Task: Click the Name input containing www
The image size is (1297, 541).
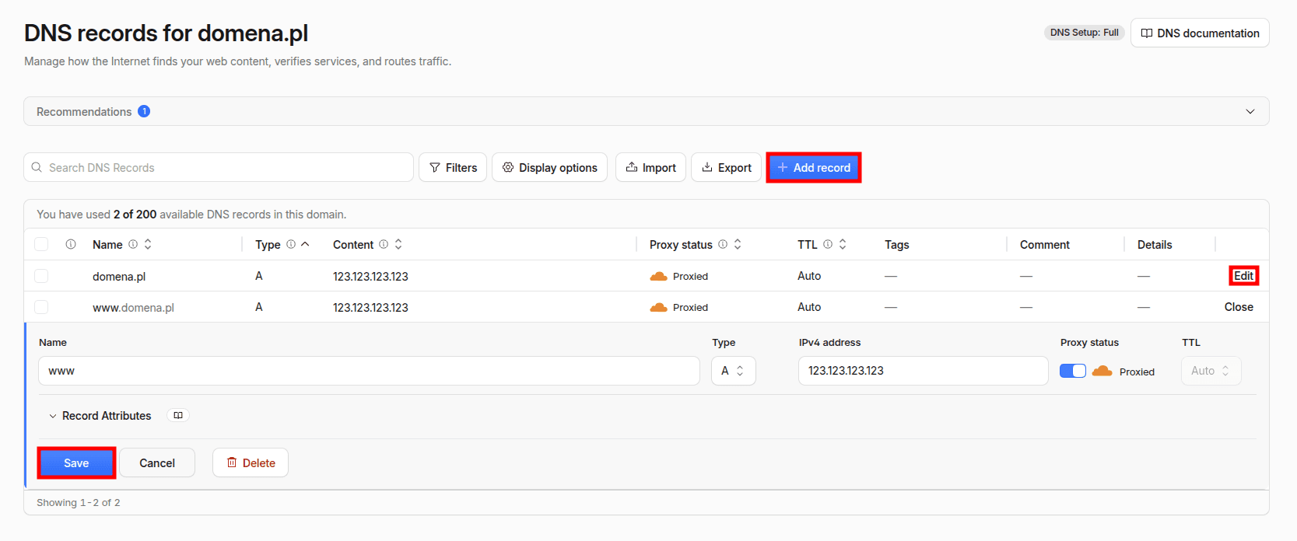Action: (369, 371)
